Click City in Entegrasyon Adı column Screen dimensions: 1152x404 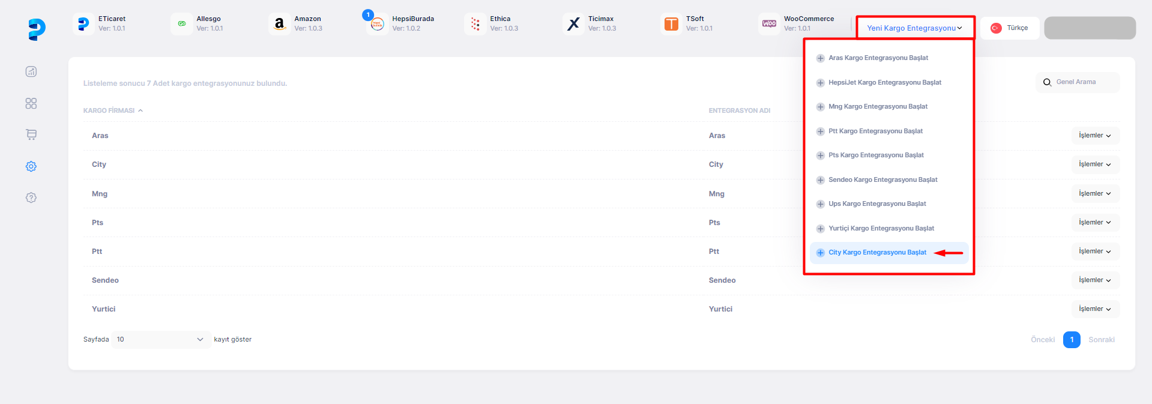(716, 164)
